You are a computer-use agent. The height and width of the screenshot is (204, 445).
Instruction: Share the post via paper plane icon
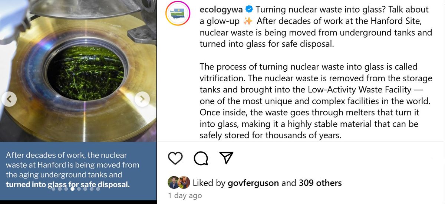point(226,158)
